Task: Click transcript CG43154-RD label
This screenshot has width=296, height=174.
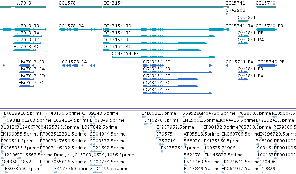Action: tap(117, 26)
